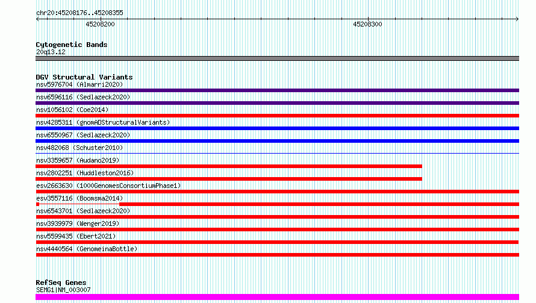Click variant label nsv1056102 (Coe2014)
The height and width of the screenshot is (303, 536).
(x=72, y=110)
